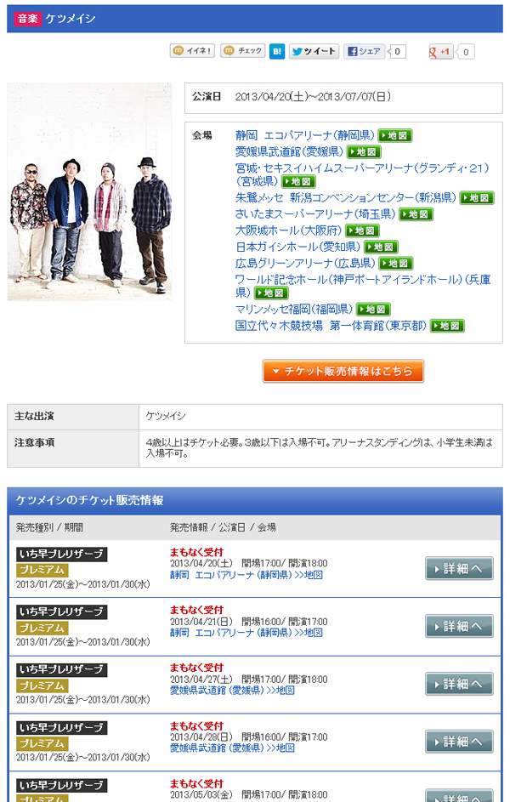Screen dimensions: 510x802
Task: Open 詳細へ for the 2013/04/20 show
Action: click(x=459, y=568)
